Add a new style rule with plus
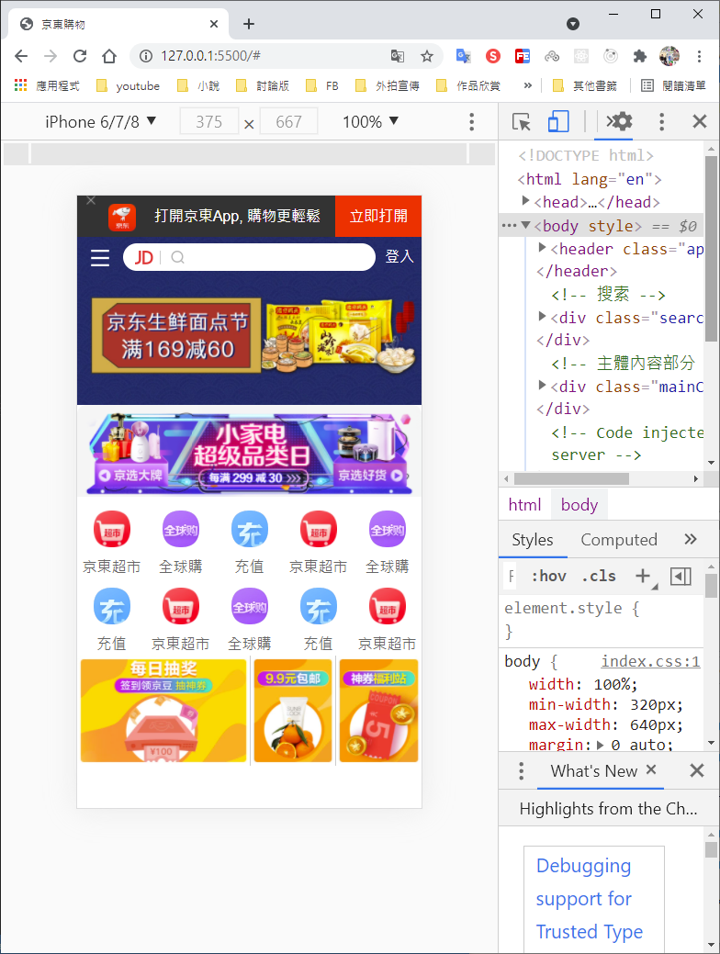 pos(643,575)
